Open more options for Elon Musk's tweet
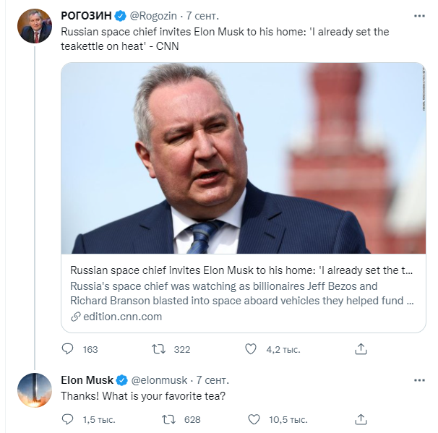The width and height of the screenshot is (438, 433). [418, 380]
